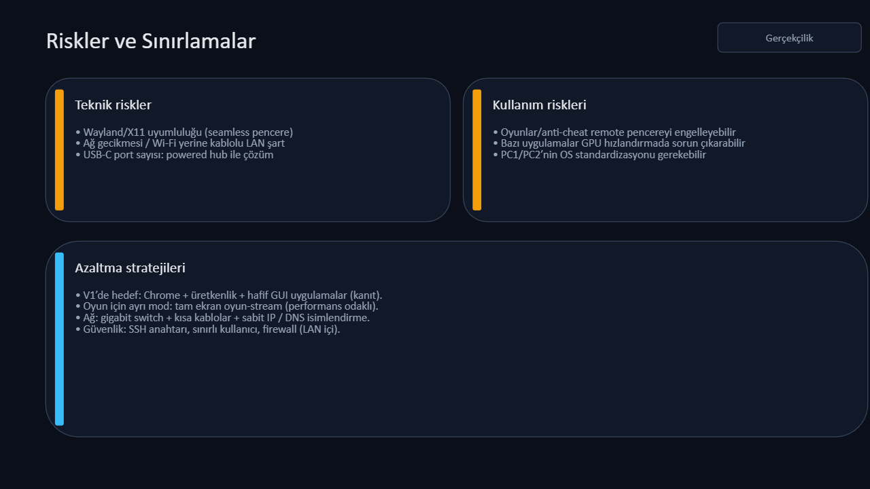Click the GPU hızlandırmada sorun bullet text
The image size is (870, 489).
[619, 143]
